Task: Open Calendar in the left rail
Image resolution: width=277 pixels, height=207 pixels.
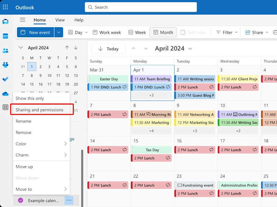Action: [6, 36]
